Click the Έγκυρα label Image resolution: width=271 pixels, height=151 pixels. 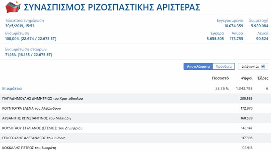click(x=217, y=33)
